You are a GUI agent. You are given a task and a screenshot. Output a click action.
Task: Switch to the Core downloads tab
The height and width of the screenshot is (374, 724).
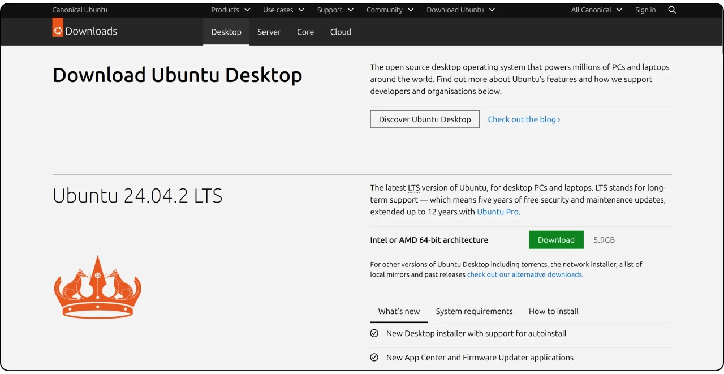coord(305,32)
